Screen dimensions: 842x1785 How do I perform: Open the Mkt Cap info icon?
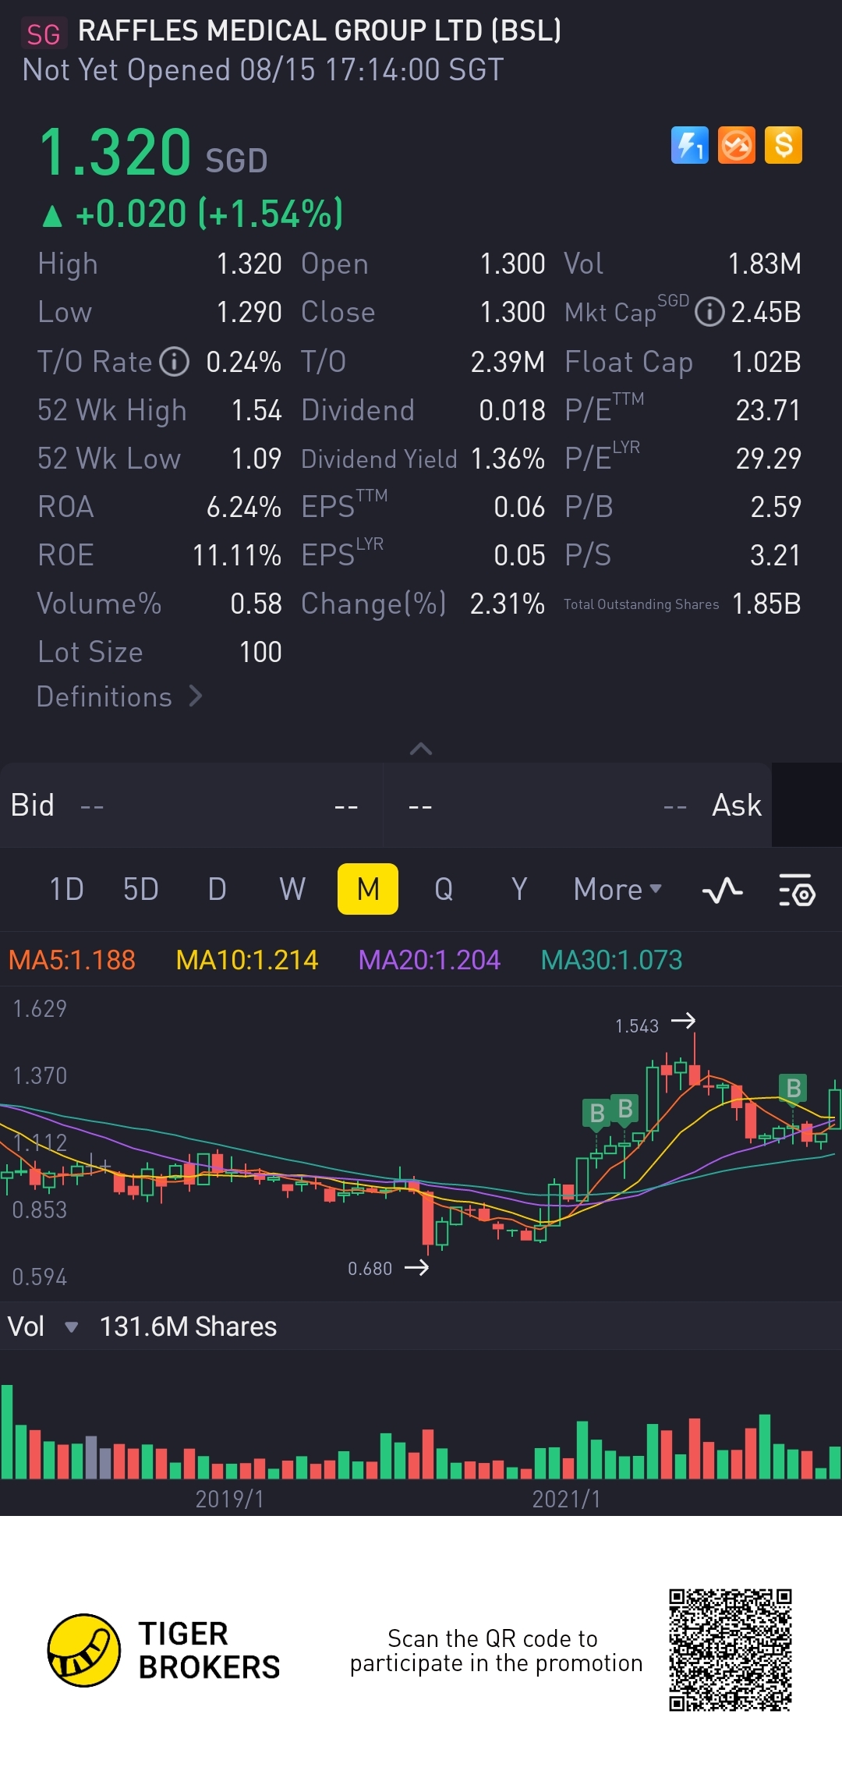click(x=709, y=312)
